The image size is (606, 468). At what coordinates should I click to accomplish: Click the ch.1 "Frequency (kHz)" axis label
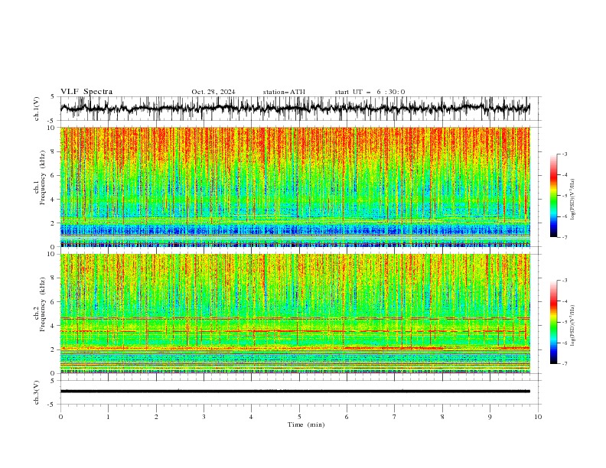click(x=43, y=177)
